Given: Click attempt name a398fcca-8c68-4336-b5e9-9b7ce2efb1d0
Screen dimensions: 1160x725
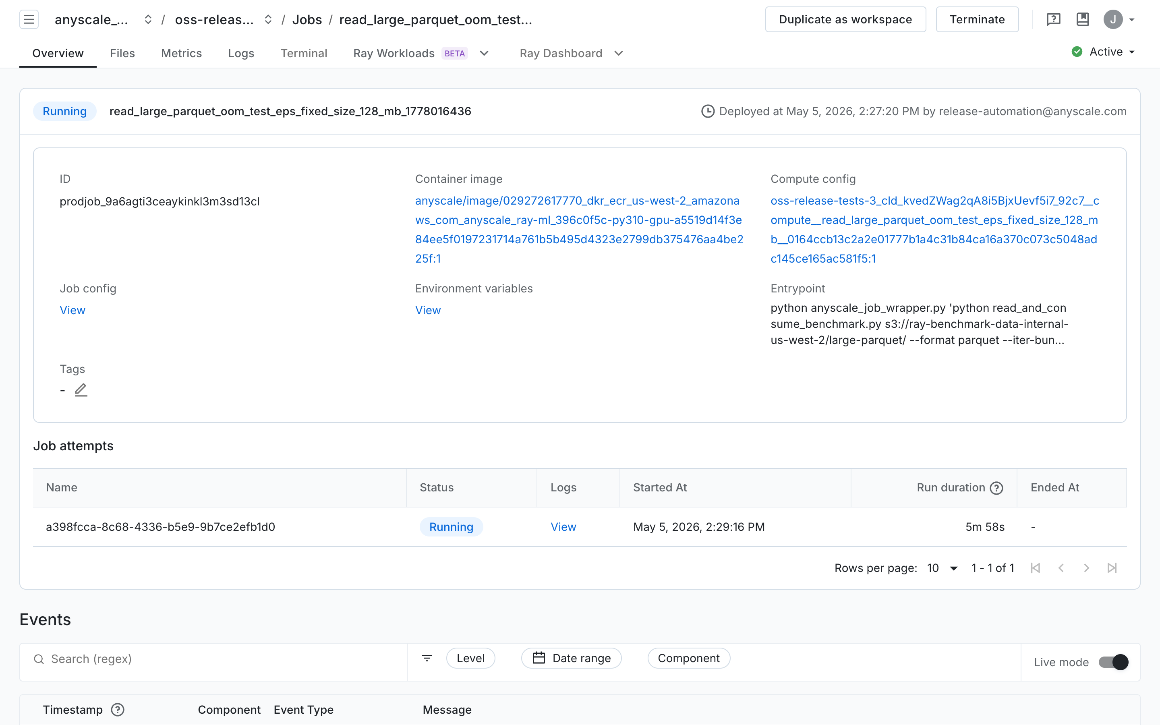Looking at the screenshot, I should [x=160, y=527].
